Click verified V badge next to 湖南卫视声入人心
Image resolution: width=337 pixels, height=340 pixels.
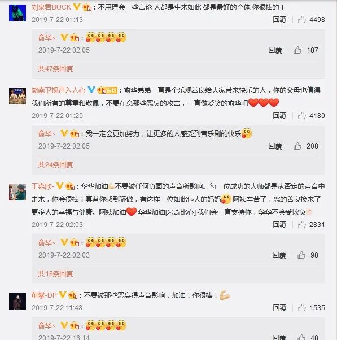tap(91, 90)
